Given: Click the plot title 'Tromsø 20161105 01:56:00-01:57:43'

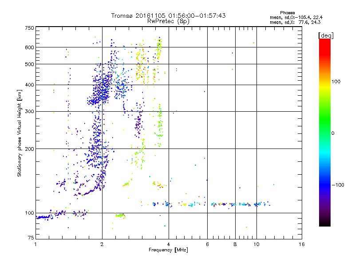Looking at the screenshot, I should click(168, 16).
